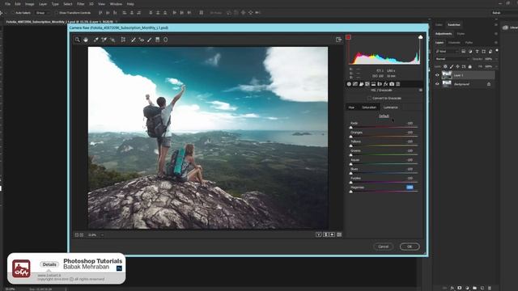Switch to the Luminance tab

(390, 108)
